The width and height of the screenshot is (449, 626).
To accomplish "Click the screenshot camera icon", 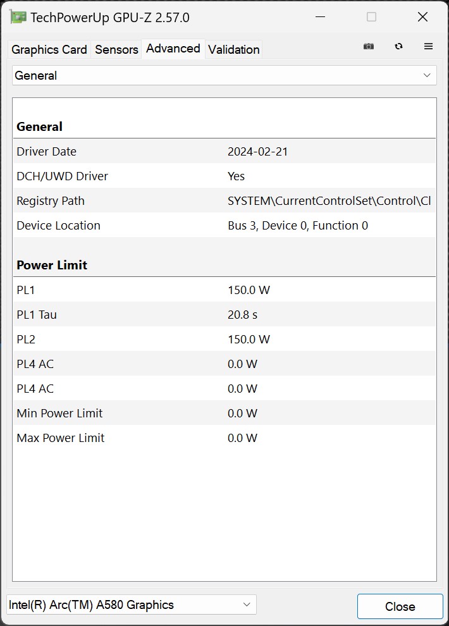I will tap(369, 46).
